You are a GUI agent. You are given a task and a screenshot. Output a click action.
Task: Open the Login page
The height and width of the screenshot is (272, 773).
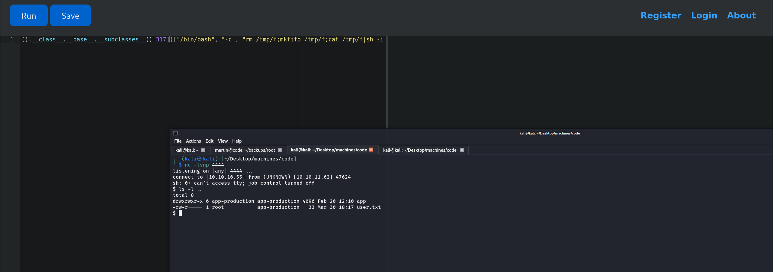point(704,15)
